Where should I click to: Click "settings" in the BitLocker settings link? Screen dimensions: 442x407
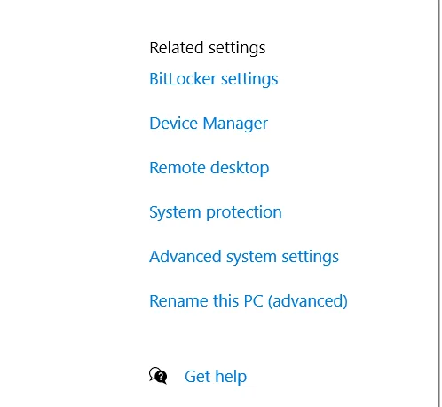pos(249,79)
